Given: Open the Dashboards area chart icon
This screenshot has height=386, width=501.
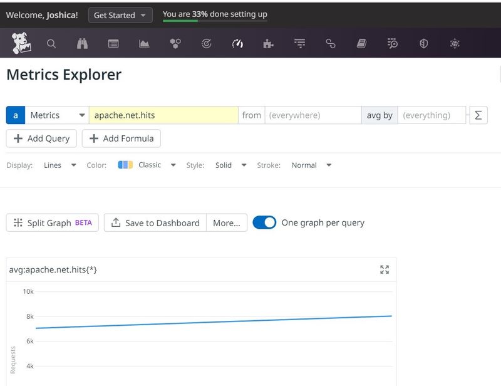Looking at the screenshot, I should [144, 43].
